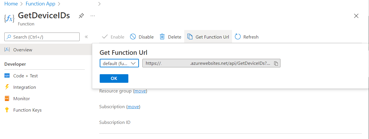The width and height of the screenshot is (369, 139).
Task: Click the Enable toolbar command
Action: click(113, 37)
